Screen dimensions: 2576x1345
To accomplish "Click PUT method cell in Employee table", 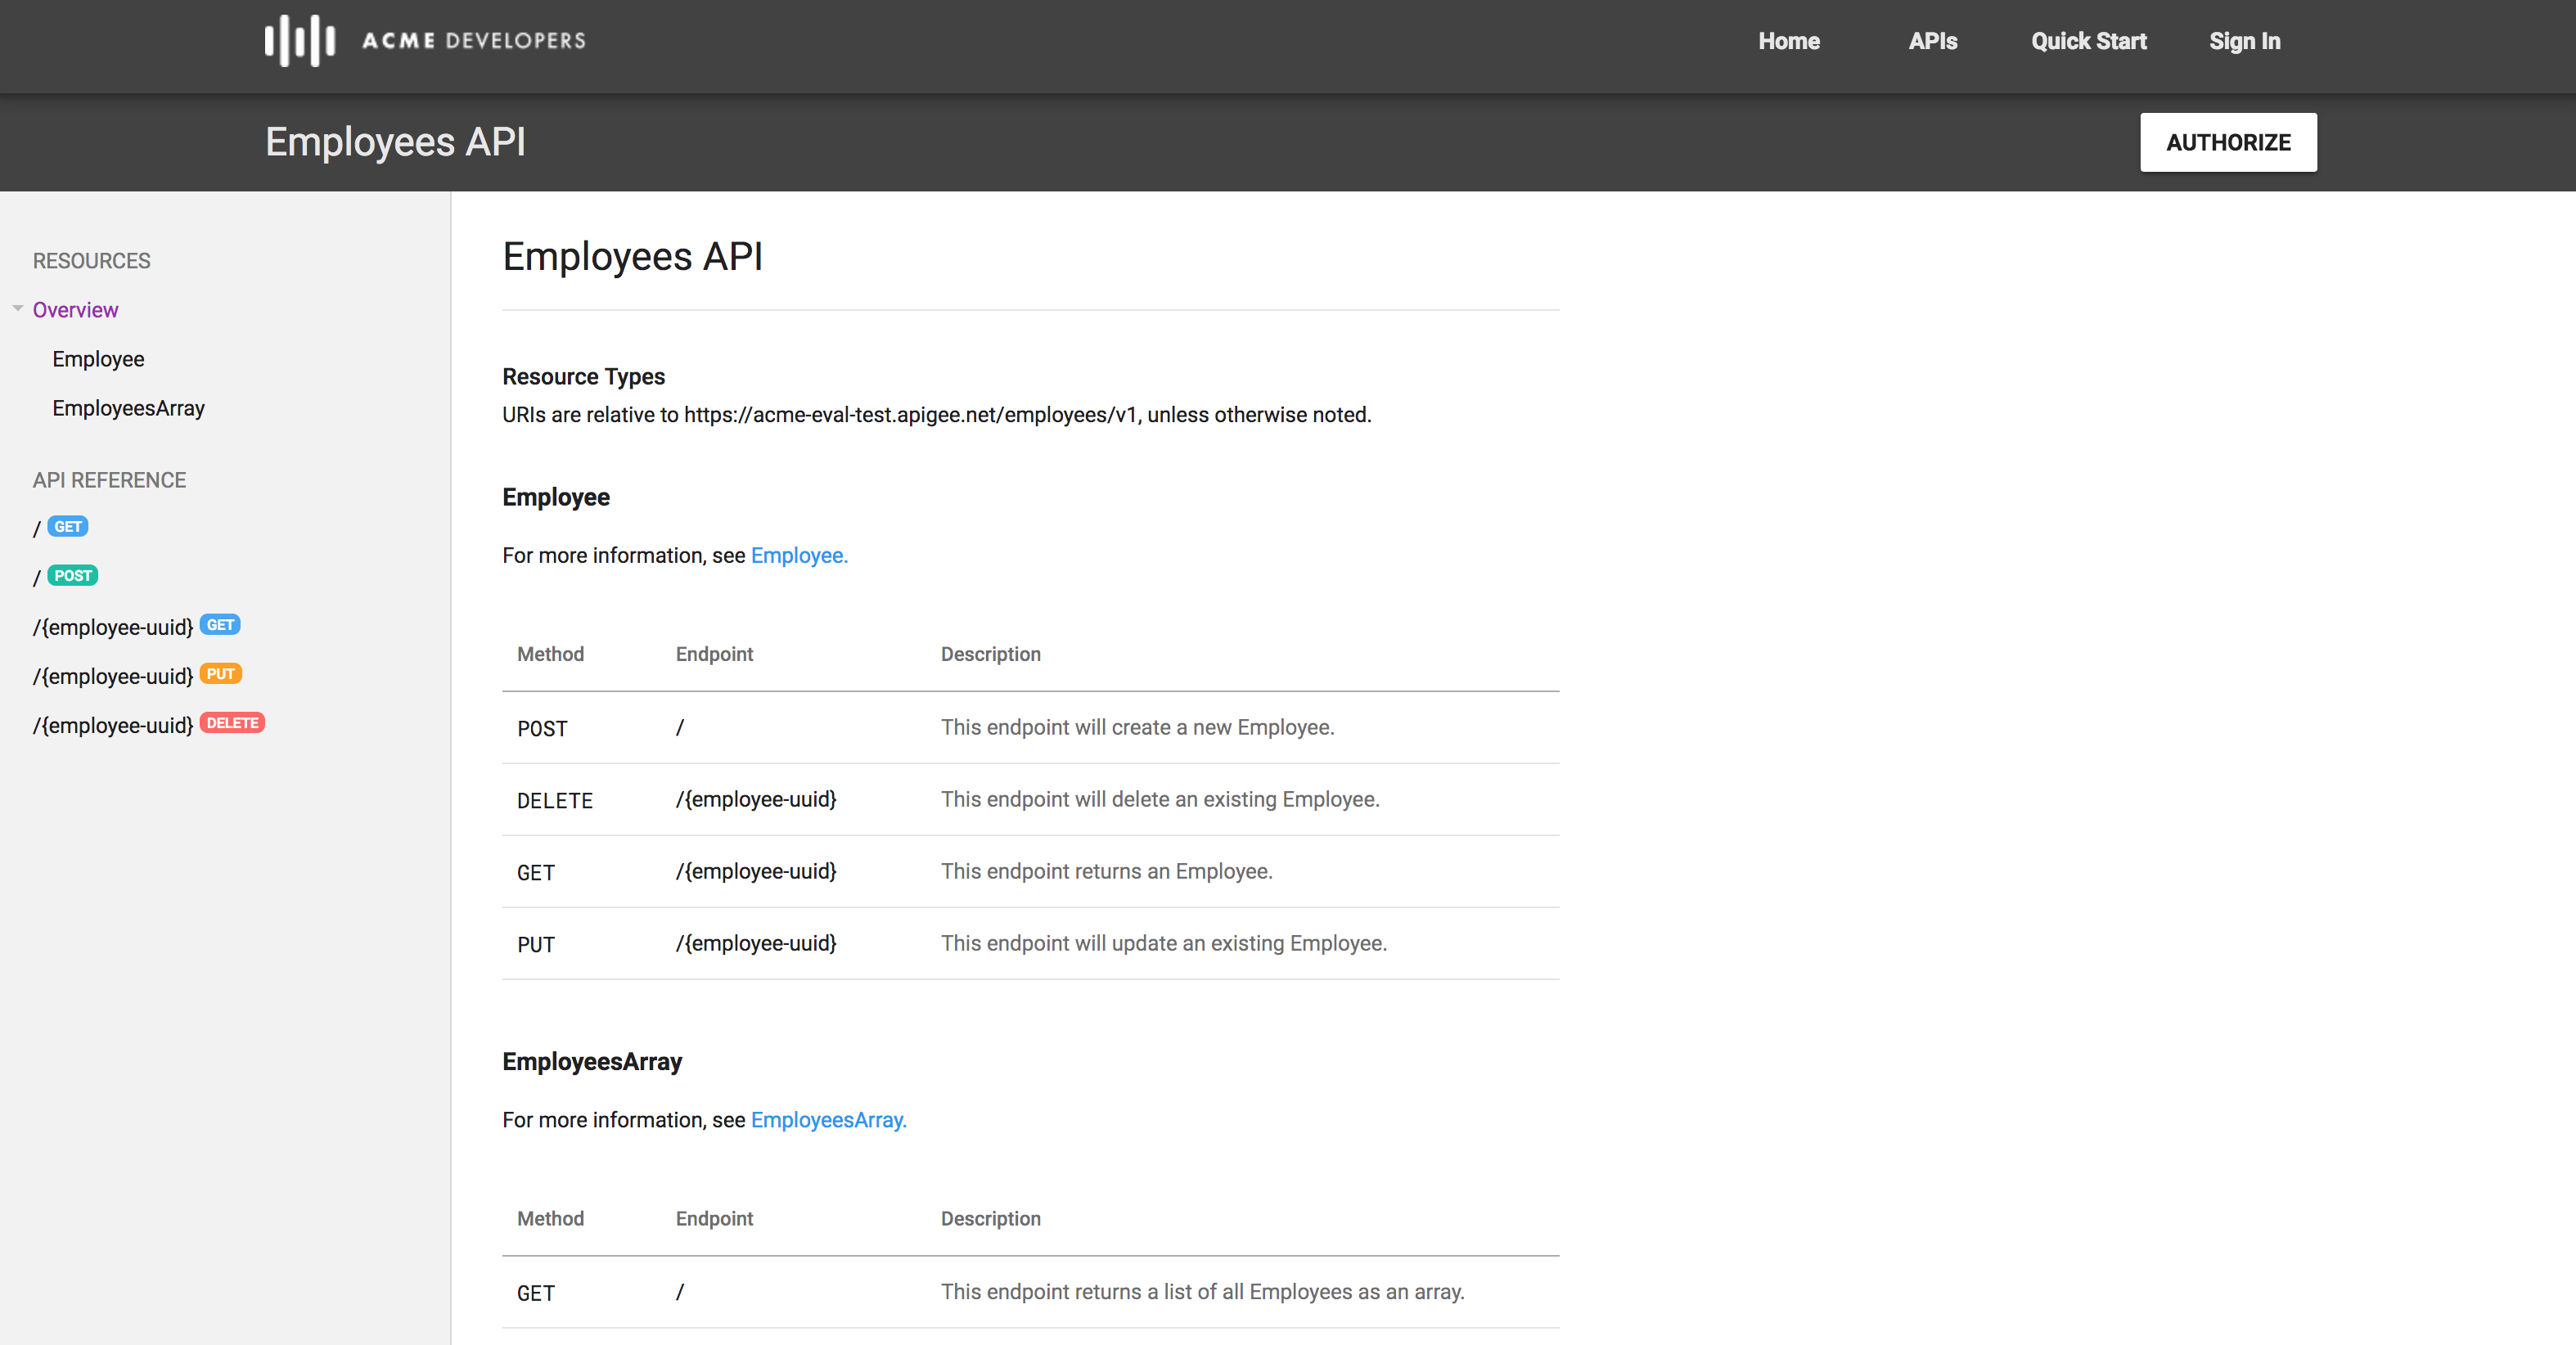I will [536, 944].
